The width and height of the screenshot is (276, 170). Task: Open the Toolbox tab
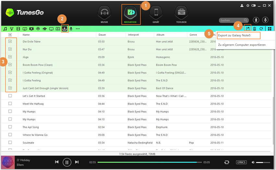pyautogui.click(x=181, y=15)
